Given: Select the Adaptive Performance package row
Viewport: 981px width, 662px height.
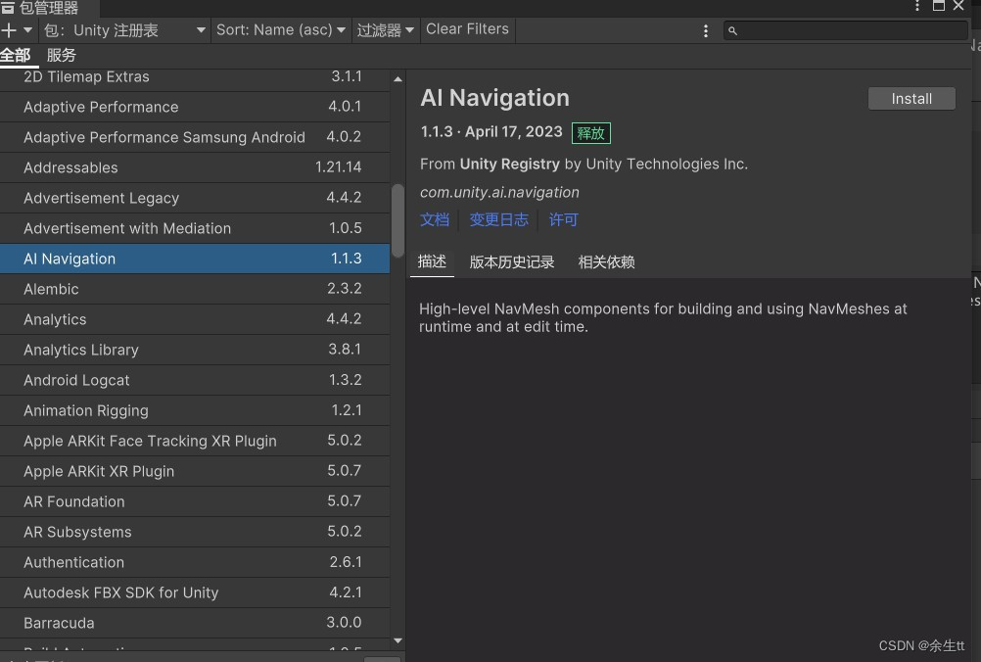Looking at the screenshot, I should [195, 107].
